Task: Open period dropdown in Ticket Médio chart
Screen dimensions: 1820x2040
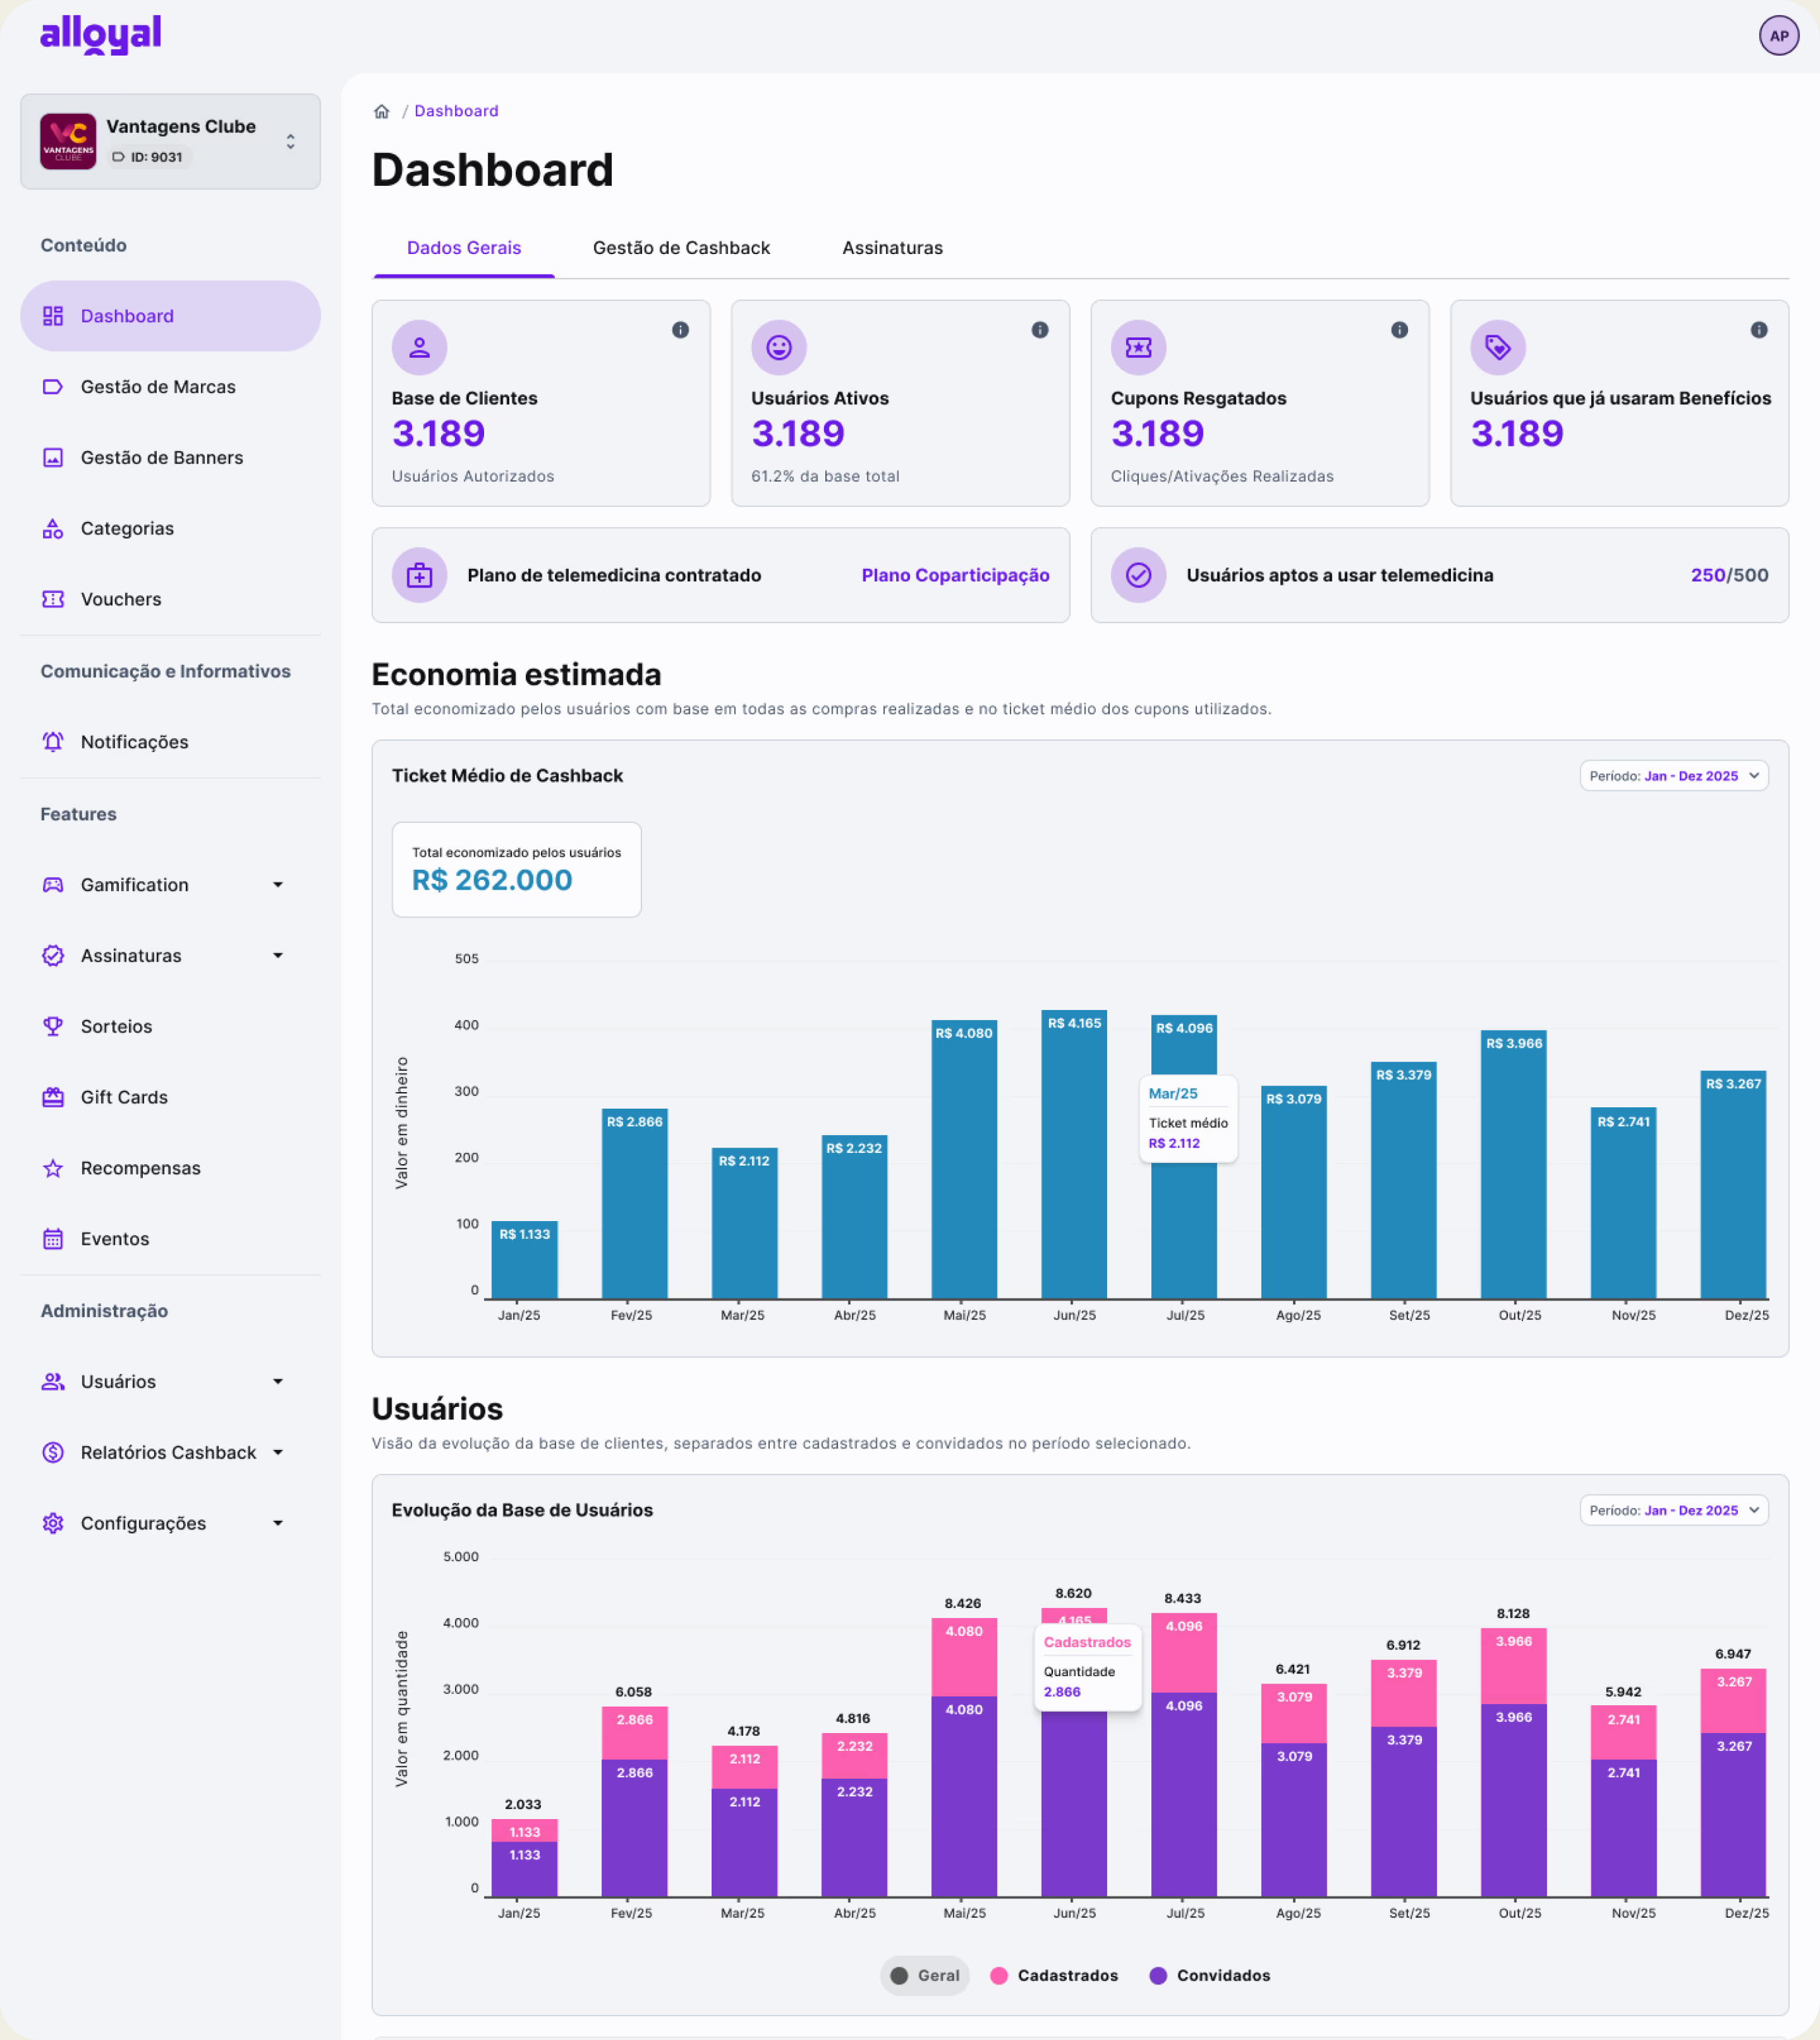Action: point(1673,776)
